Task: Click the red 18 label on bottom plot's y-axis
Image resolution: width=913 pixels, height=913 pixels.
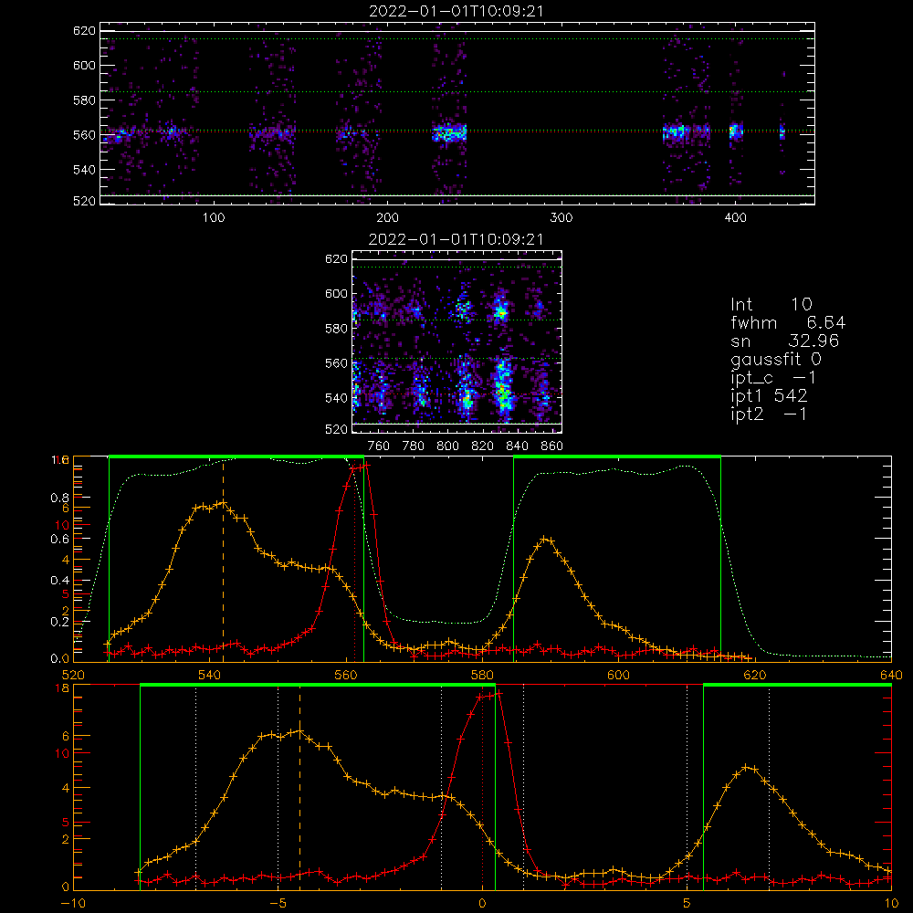Action: [62, 688]
